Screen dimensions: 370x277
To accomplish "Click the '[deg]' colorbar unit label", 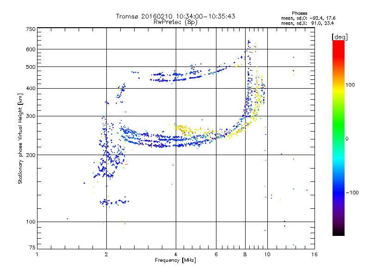I will (339, 37).
